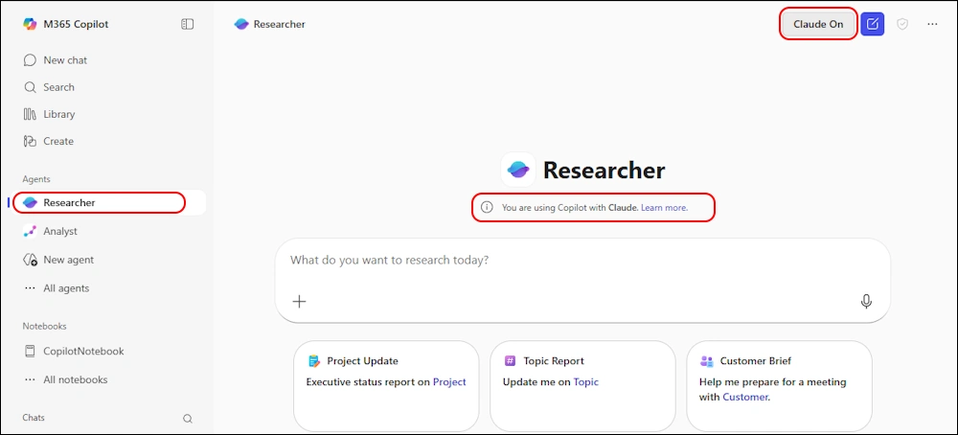Select the Analyst agent
958x435 pixels.
59,231
